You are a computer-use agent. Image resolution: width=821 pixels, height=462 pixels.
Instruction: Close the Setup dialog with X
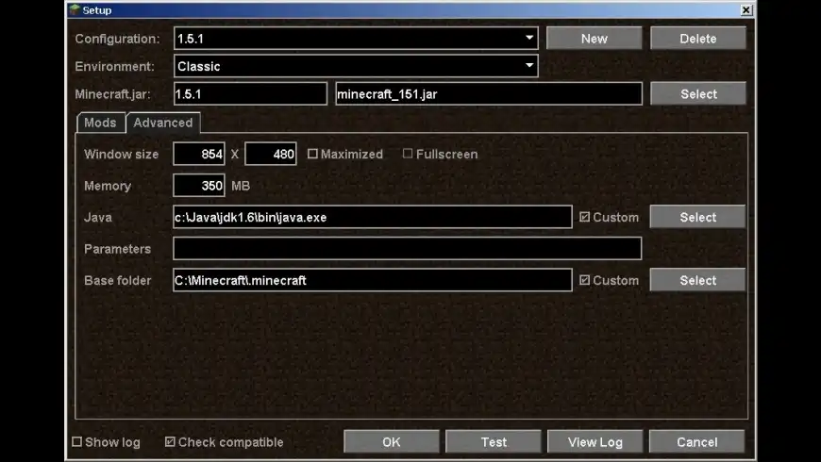coord(746,10)
